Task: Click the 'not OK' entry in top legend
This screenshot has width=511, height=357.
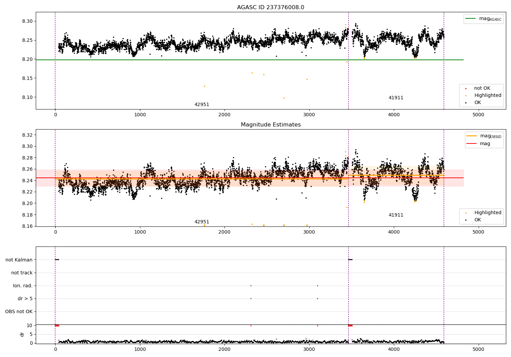Action: [482, 88]
